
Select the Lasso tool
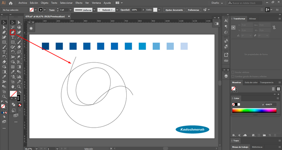click(19, 27)
